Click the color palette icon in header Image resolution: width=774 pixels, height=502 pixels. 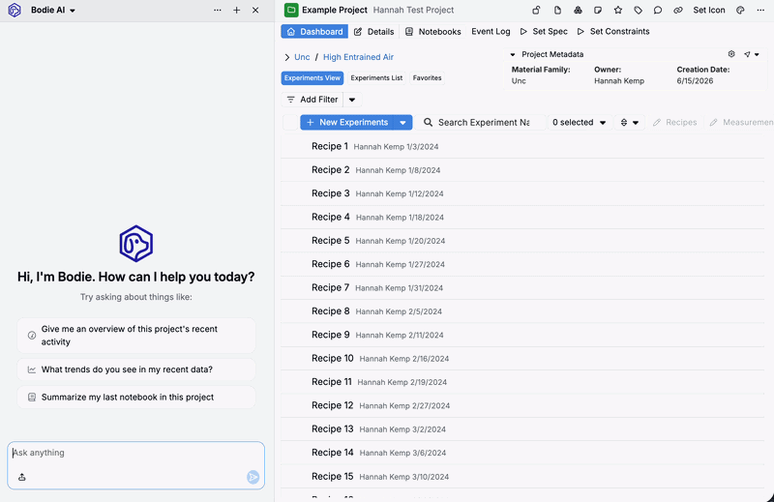click(740, 10)
